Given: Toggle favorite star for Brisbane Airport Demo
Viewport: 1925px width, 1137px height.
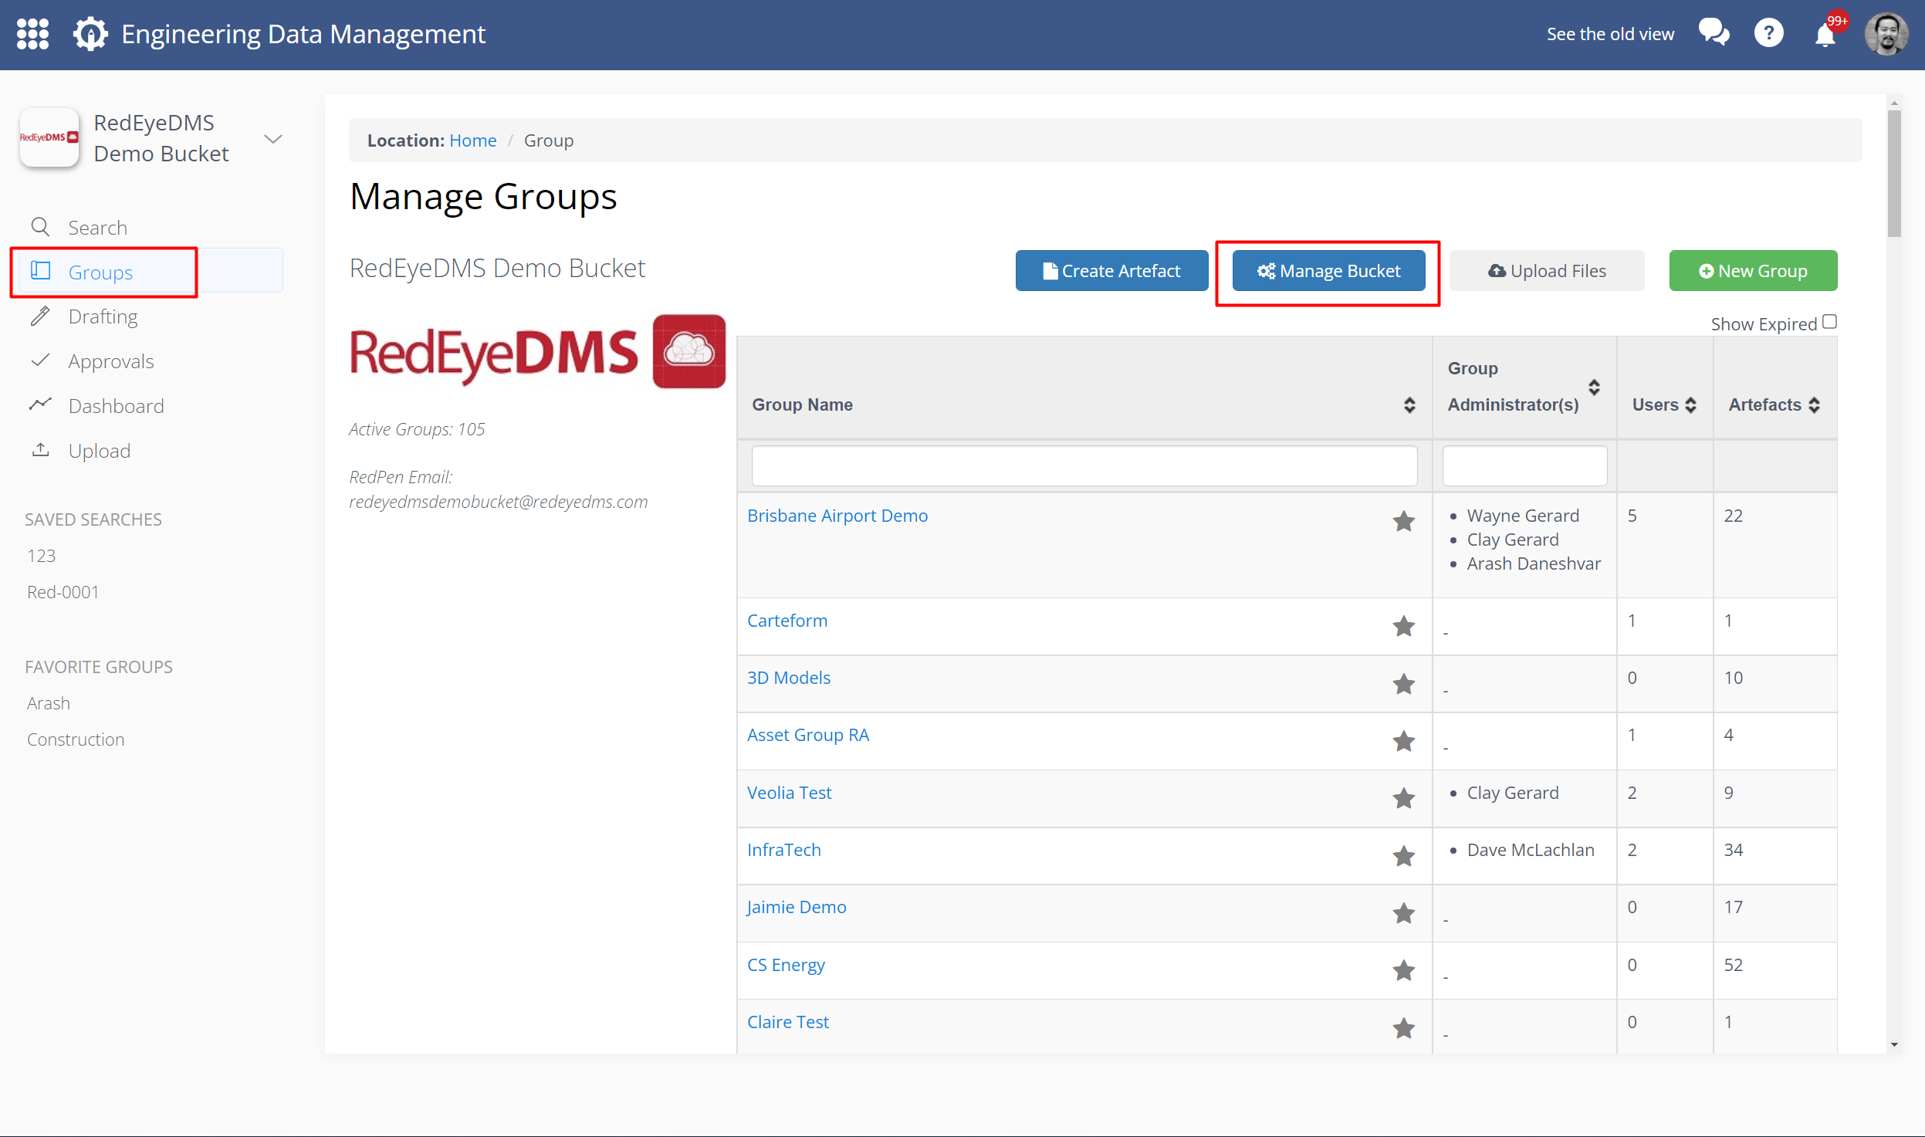Looking at the screenshot, I should coord(1403,521).
